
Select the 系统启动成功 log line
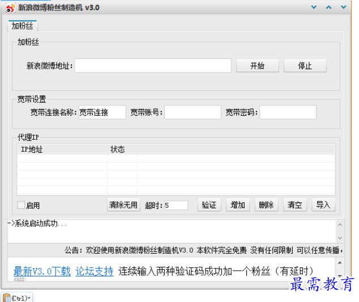pos(37,224)
